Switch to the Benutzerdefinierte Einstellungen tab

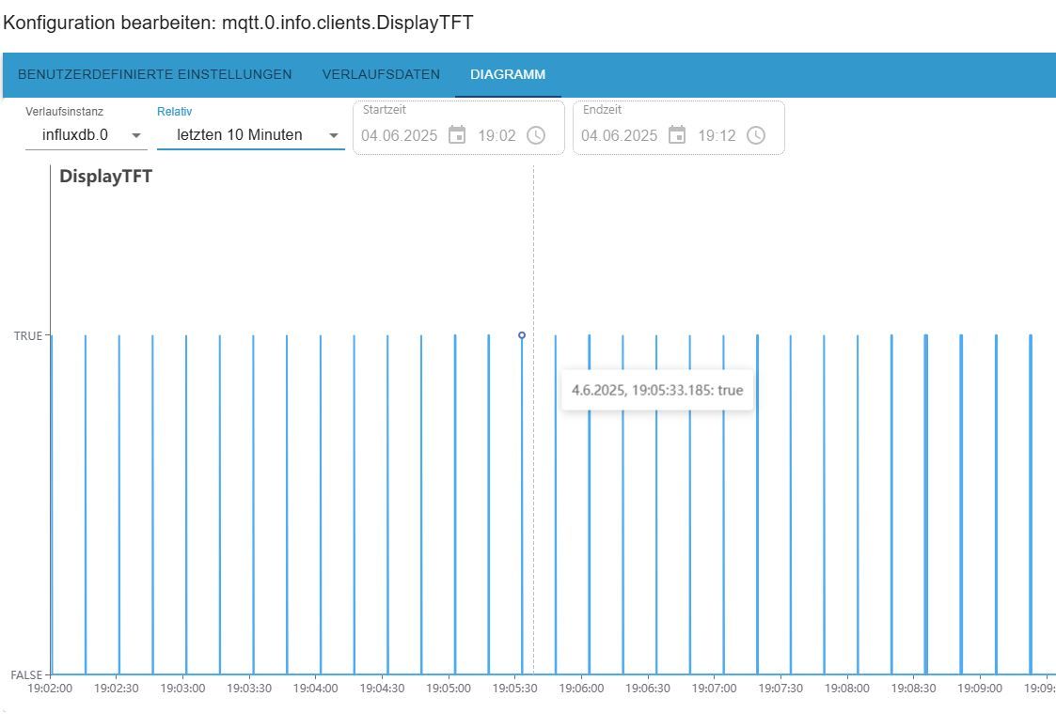(155, 75)
